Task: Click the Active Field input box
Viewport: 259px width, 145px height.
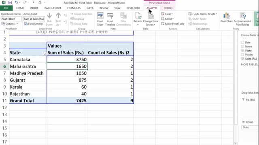Action: (x=34, y=19)
